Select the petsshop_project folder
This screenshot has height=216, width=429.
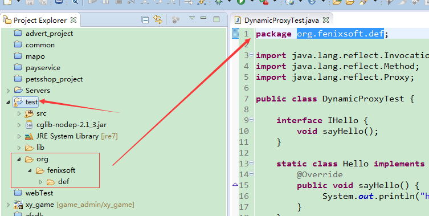click(48, 79)
